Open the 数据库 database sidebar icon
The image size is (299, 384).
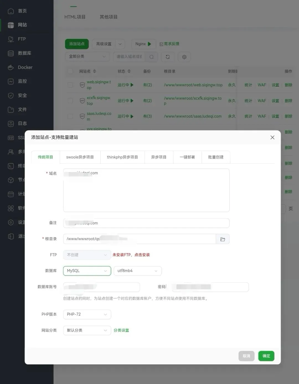coord(11,53)
